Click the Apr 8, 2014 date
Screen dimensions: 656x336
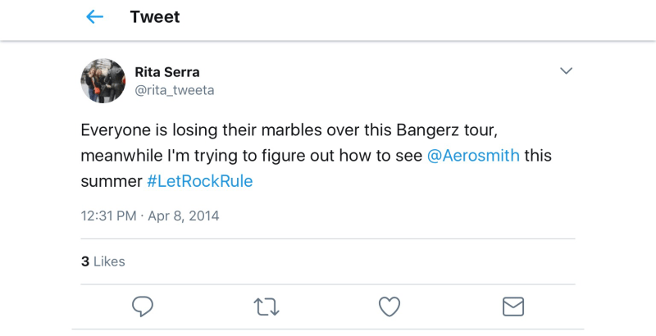pyautogui.click(x=184, y=216)
